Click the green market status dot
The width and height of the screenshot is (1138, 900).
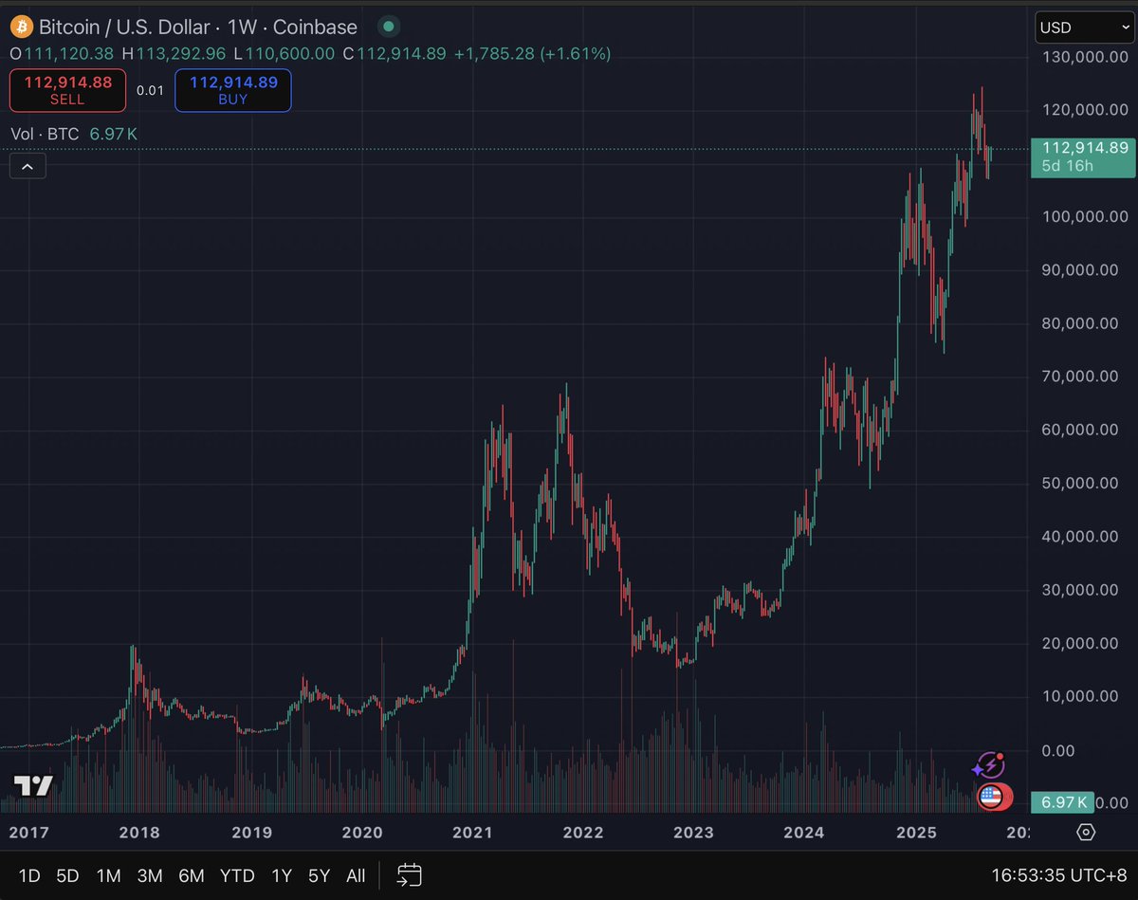pos(388,28)
